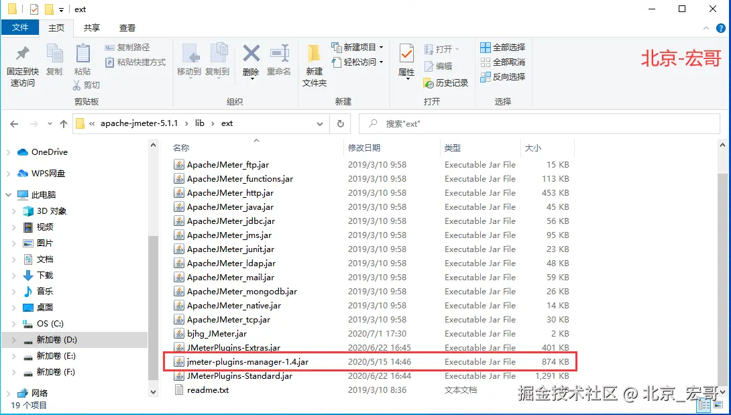Image resolution: width=731 pixels, height=415 pixels.
Task: Select the 主页 (Home) tab
Action: [x=56, y=28]
